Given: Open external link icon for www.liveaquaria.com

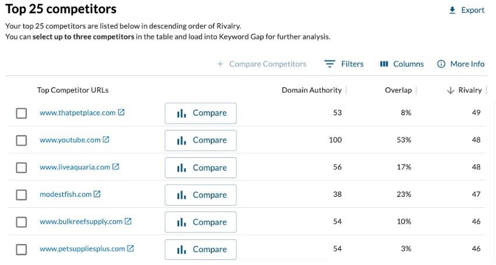Looking at the screenshot, I should click(116, 167).
